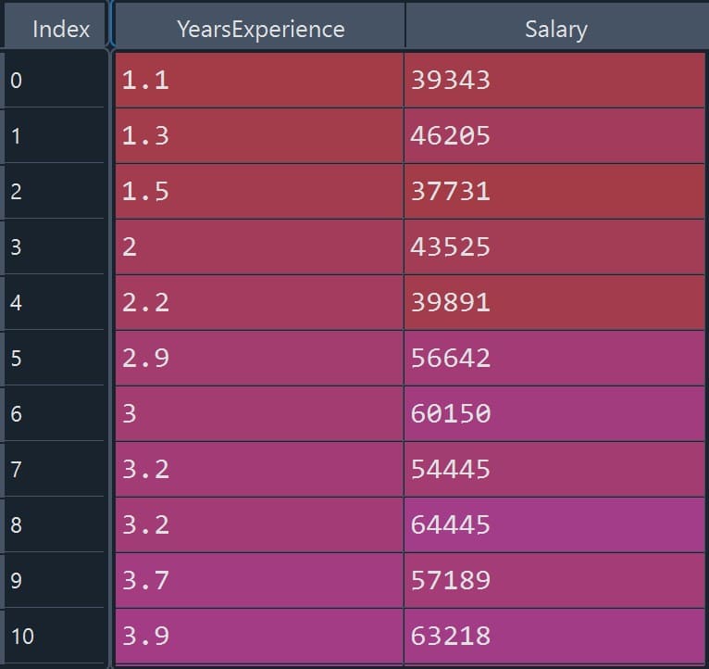Select the cell with salary 37731
Viewport: 709px width, 669px height.
click(554, 192)
